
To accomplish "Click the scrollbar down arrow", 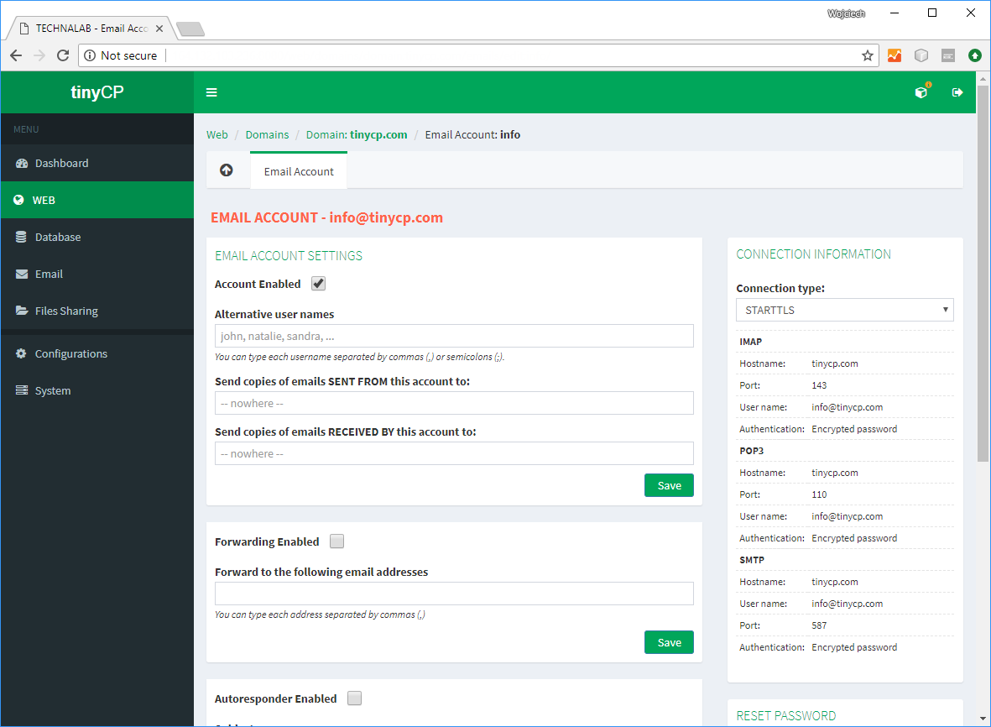I will tap(982, 719).
